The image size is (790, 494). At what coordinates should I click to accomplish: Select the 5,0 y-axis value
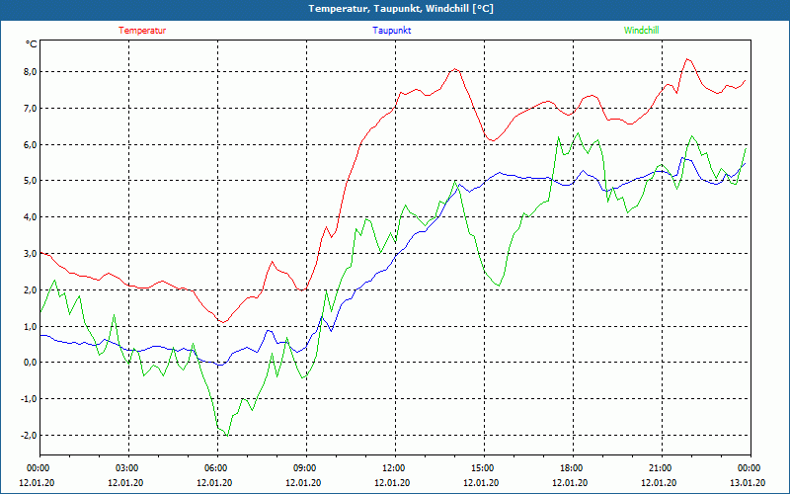(31, 181)
